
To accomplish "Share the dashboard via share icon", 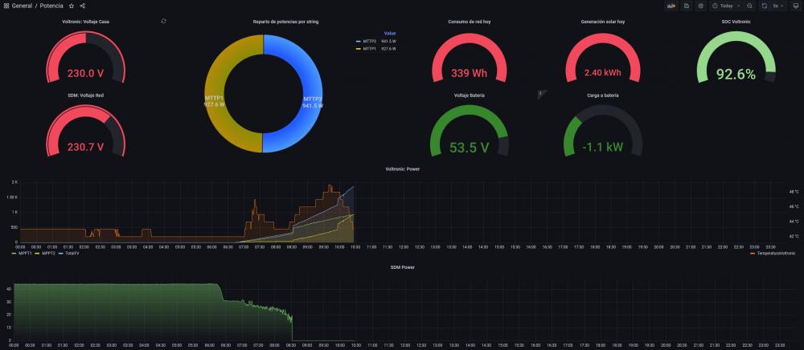I will [x=83, y=6].
